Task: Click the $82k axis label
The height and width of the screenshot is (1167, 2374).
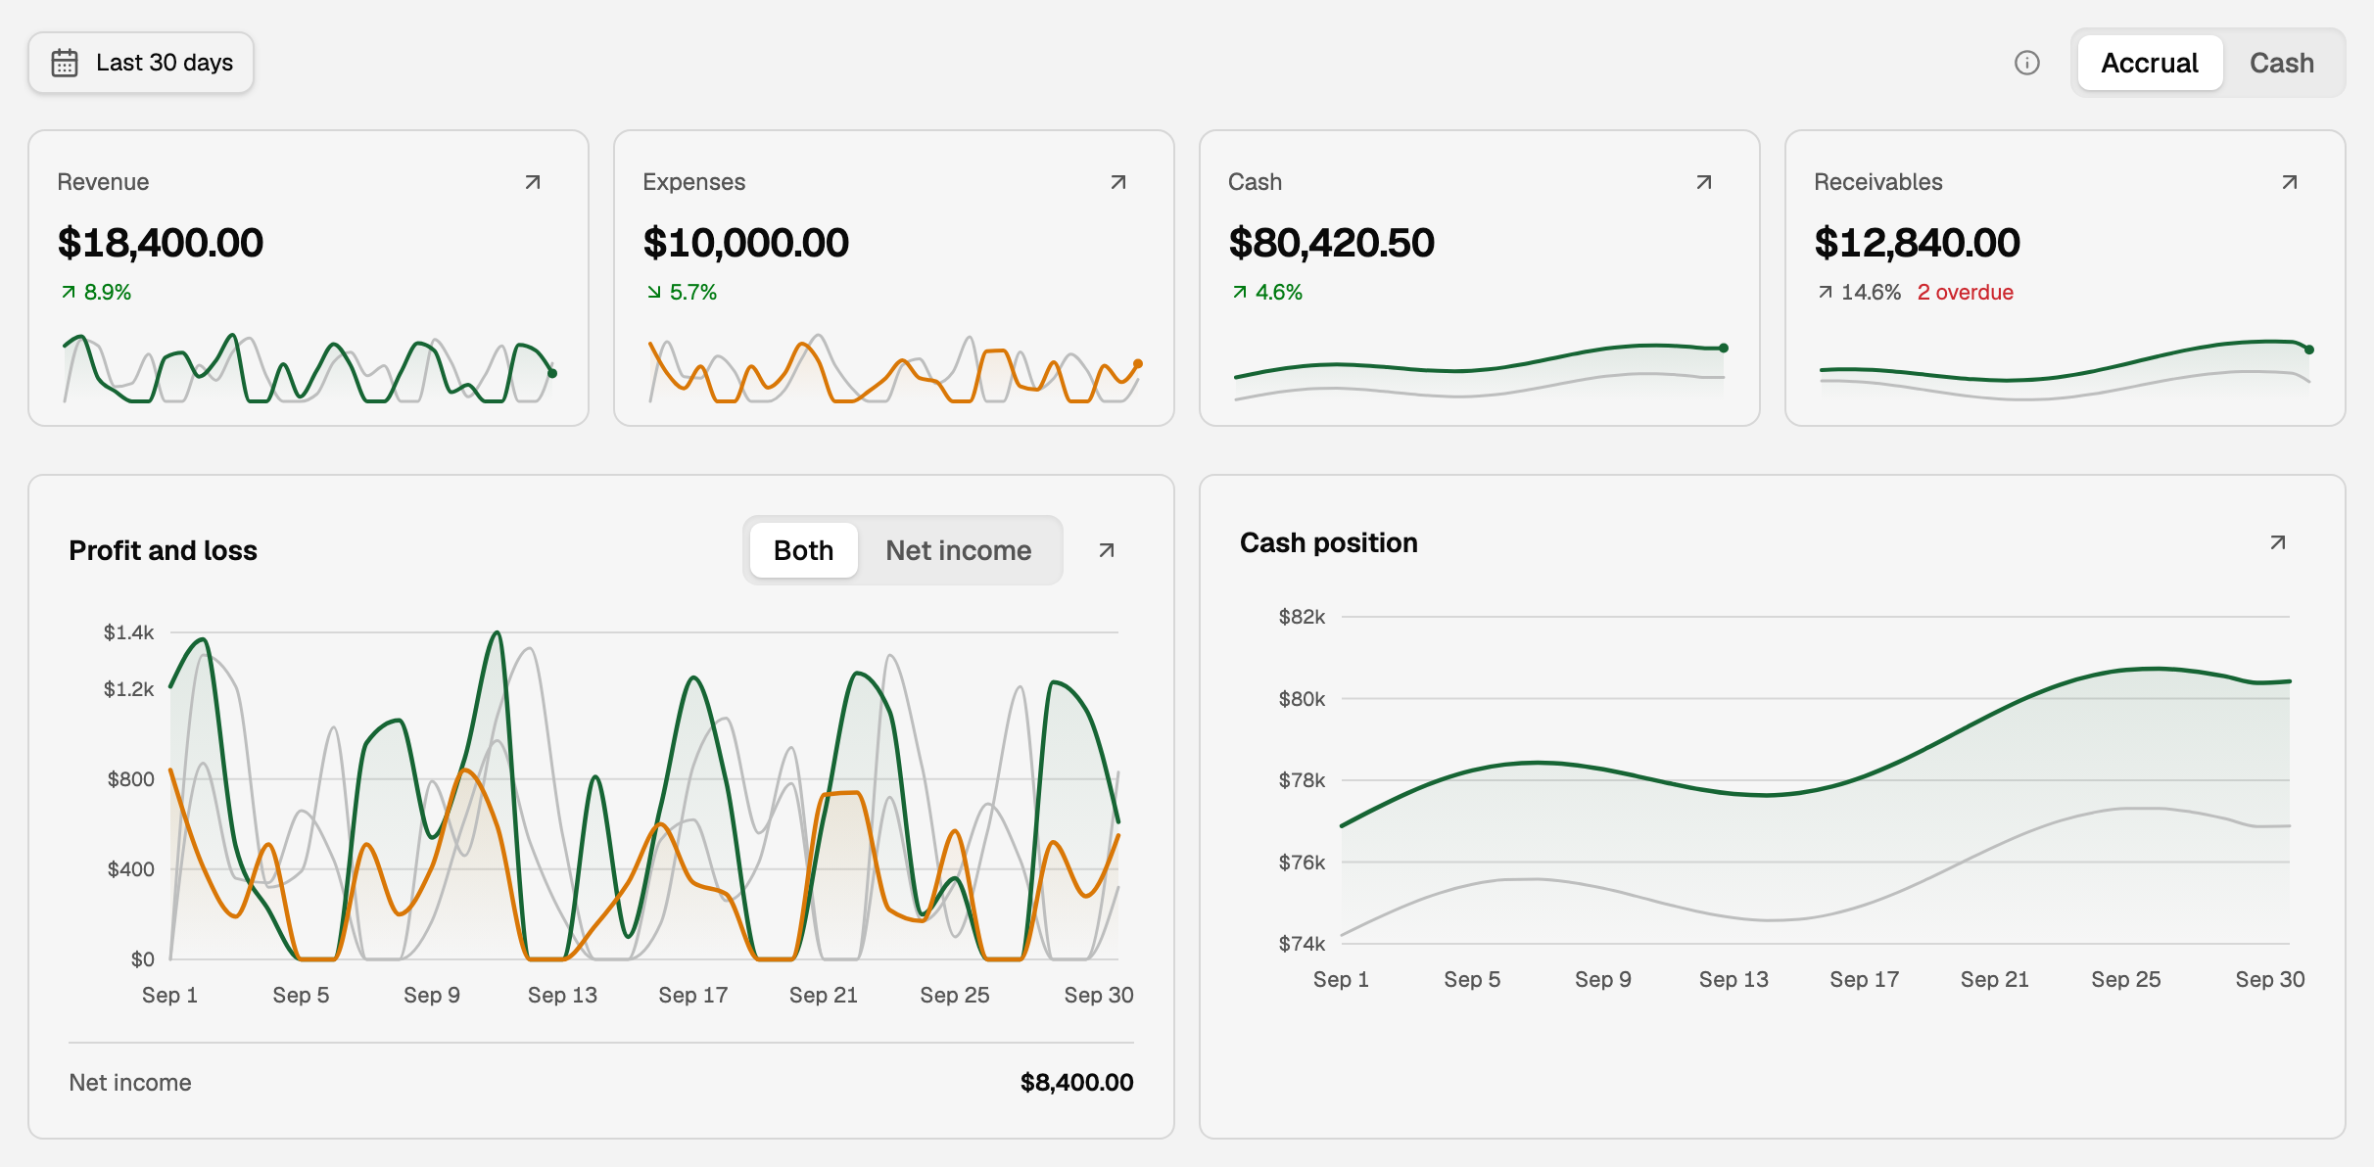Action: (1302, 617)
